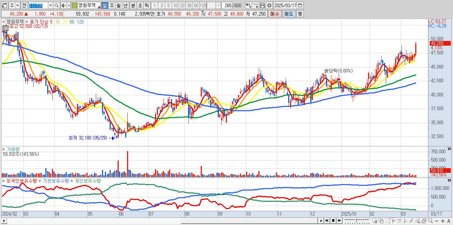
Task: Toggle 기관보유수량 legend checkbox
Action: (x=41, y=180)
